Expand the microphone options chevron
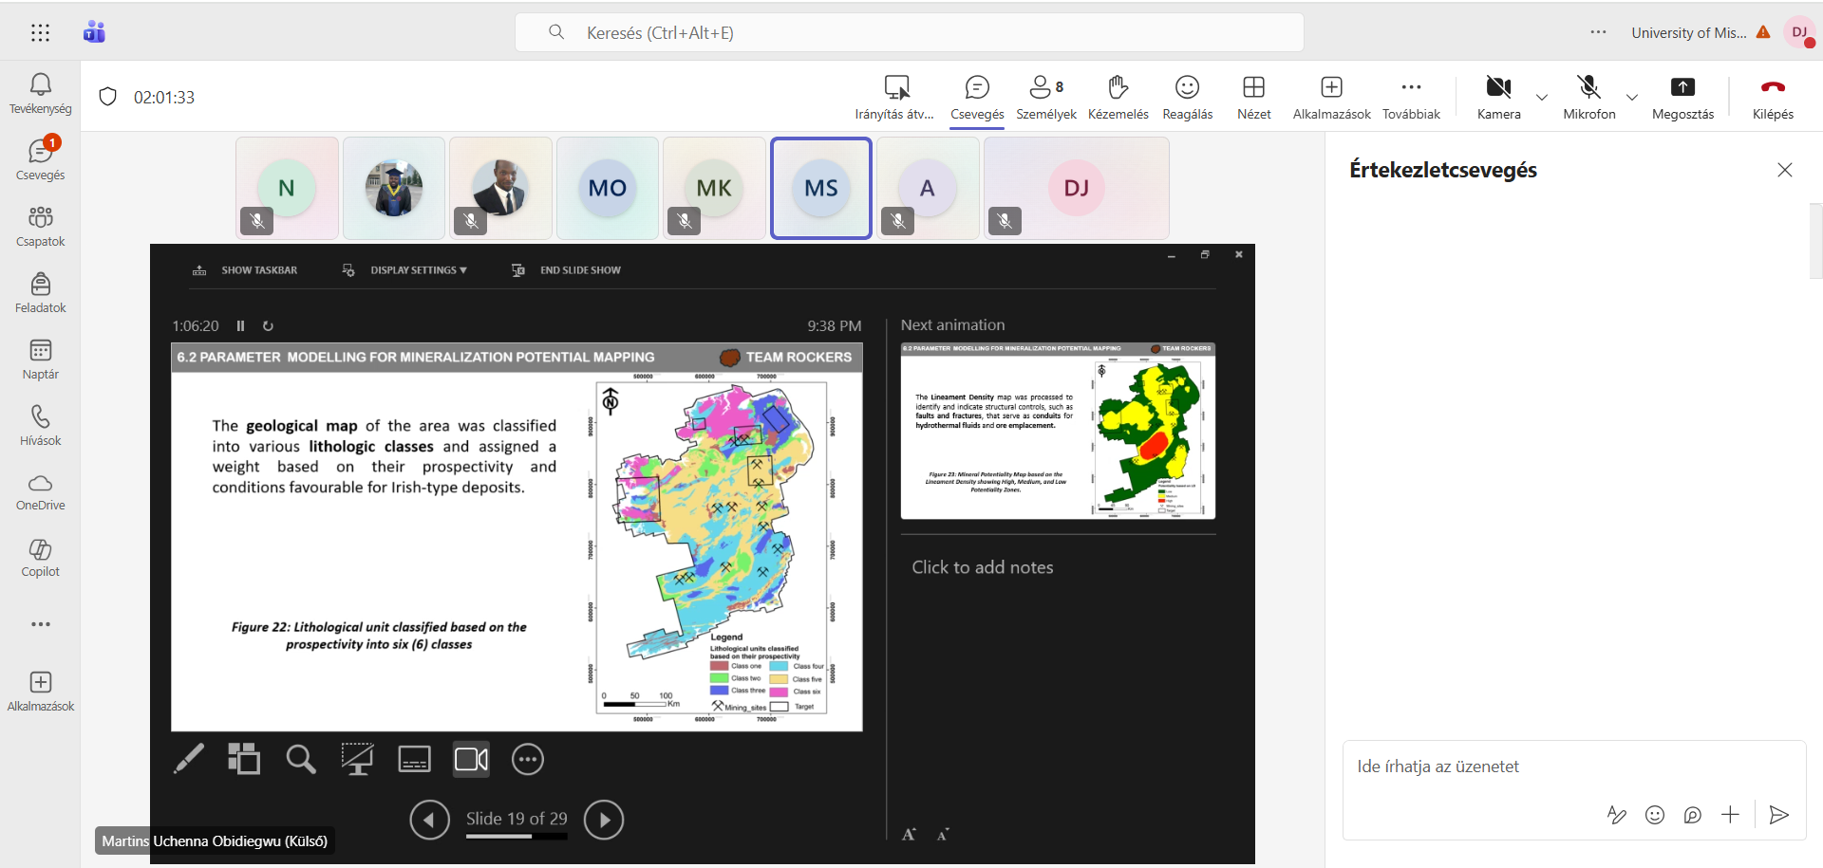This screenshot has width=1823, height=868. [1632, 97]
